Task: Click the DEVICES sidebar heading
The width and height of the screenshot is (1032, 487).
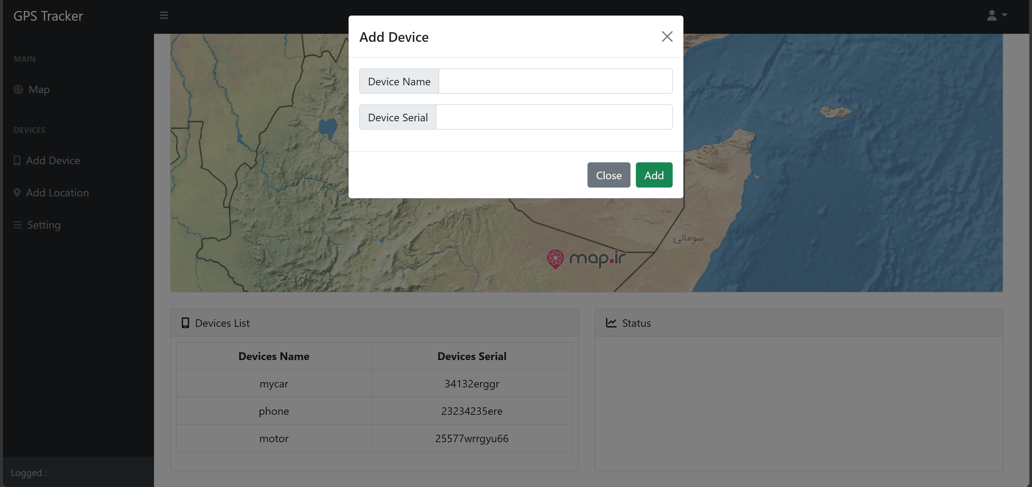Action: click(29, 130)
